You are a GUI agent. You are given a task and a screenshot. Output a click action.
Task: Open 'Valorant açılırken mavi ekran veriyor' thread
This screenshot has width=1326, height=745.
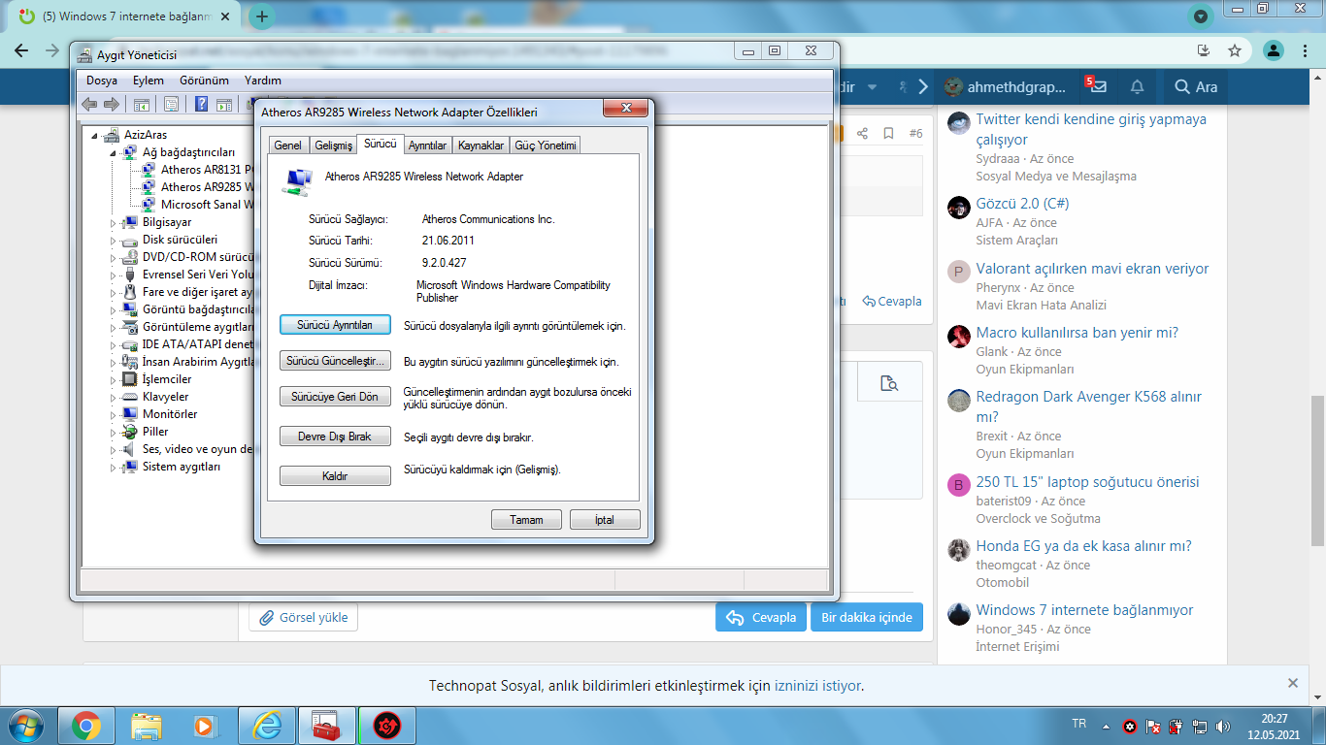[x=1093, y=269]
